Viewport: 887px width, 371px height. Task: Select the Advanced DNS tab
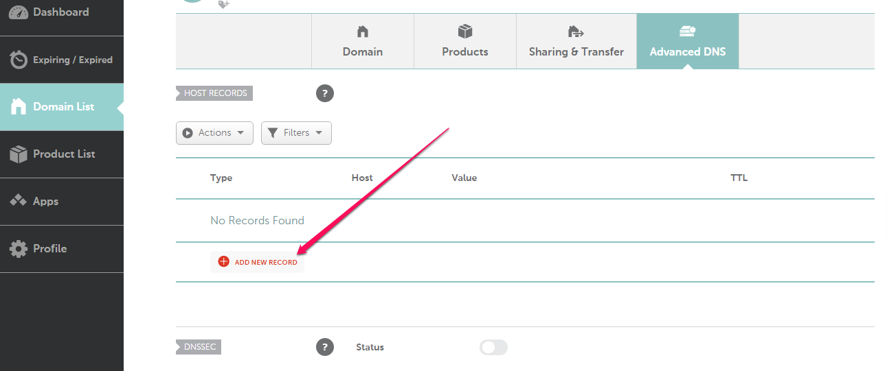[688, 43]
